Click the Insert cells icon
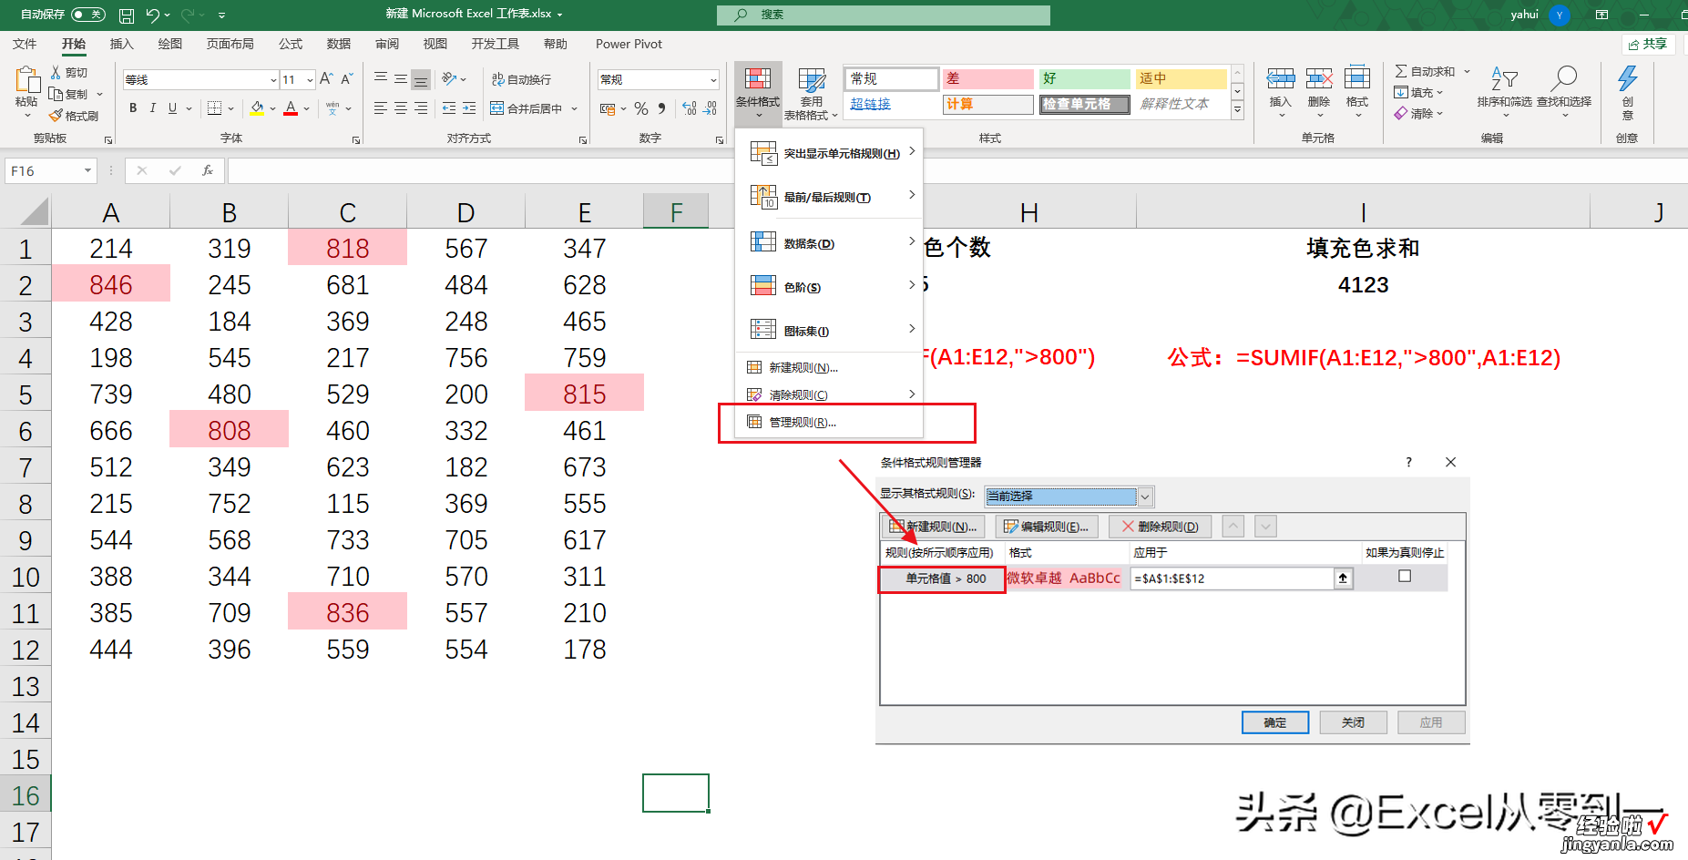This screenshot has height=860, width=1688. coord(1281,79)
